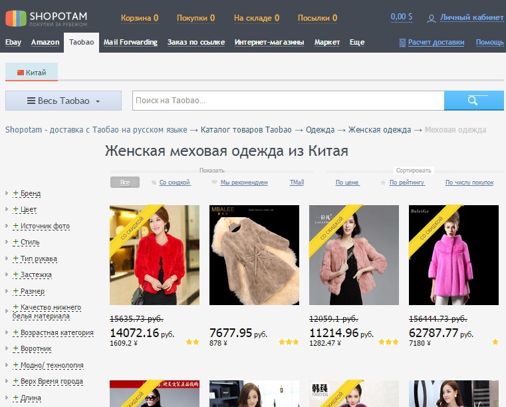
Task: Expand the Верх Время города filter
Action: click(x=47, y=382)
